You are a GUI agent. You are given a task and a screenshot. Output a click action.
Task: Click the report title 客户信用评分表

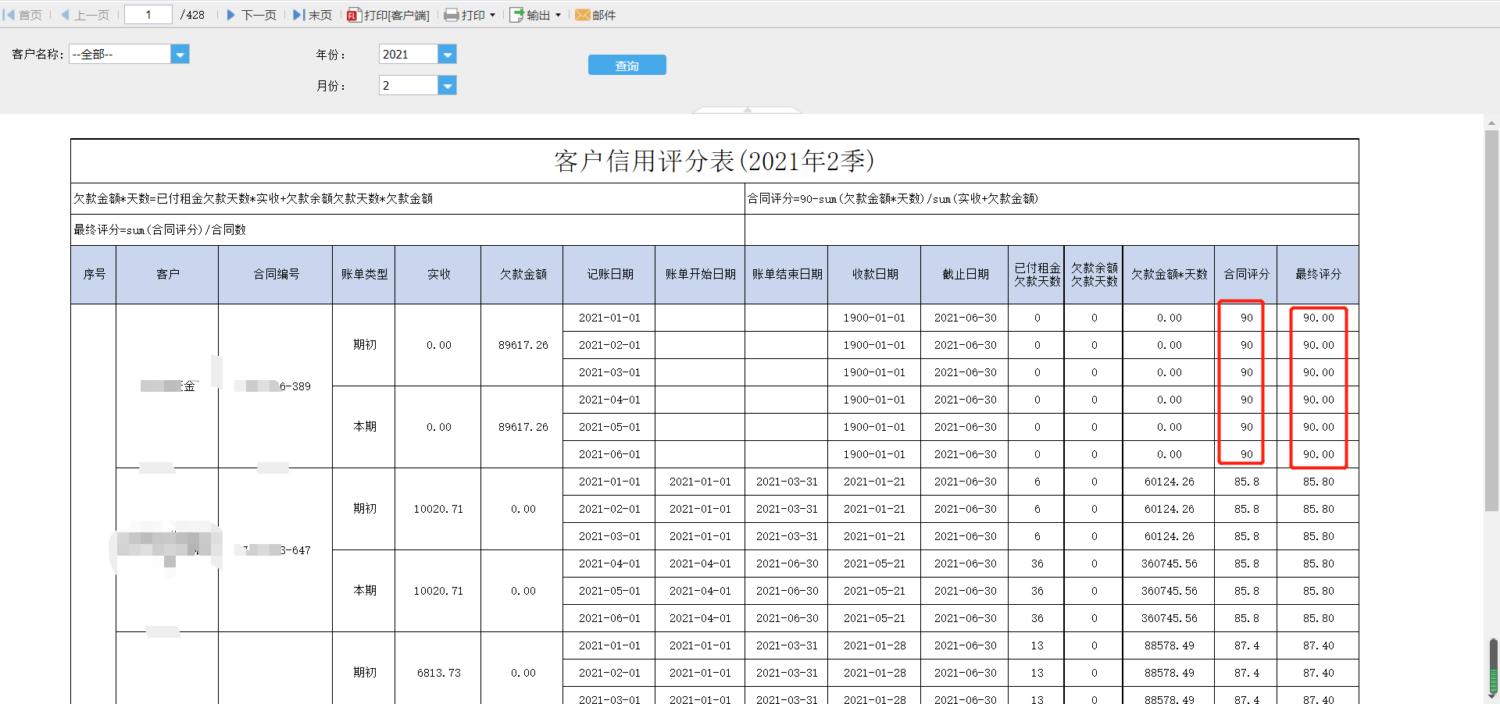tap(714, 162)
